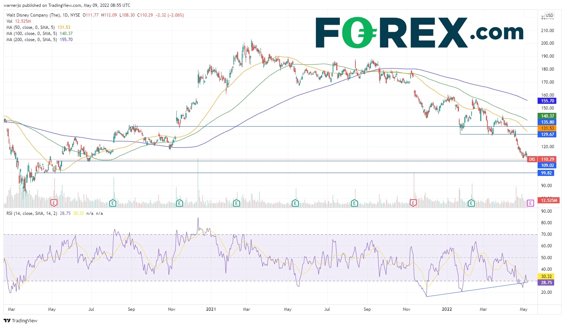The width and height of the screenshot is (565, 327).
Task: Click the green earnings marker near November 2020
Action: 179,203
